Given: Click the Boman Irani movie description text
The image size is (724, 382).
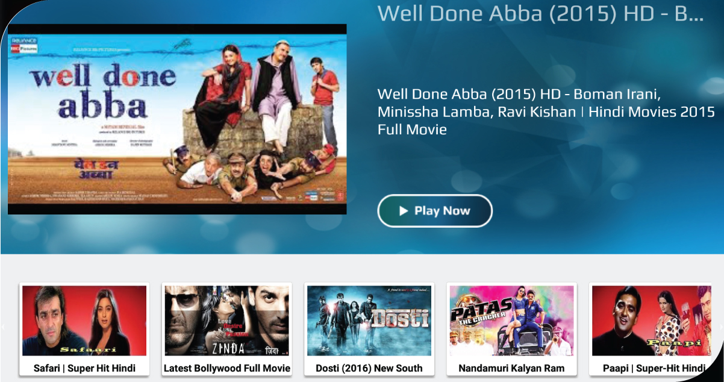Looking at the screenshot, I should 546,111.
